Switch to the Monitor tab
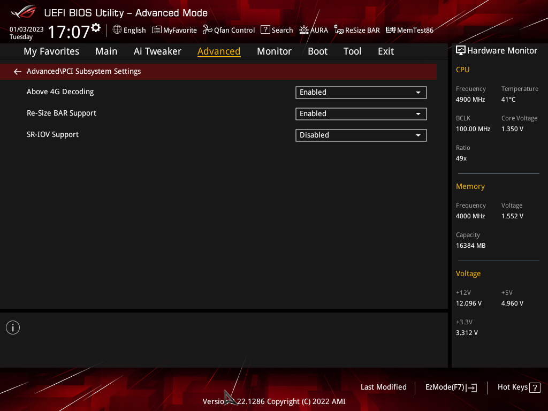548x411 pixels. [274, 51]
